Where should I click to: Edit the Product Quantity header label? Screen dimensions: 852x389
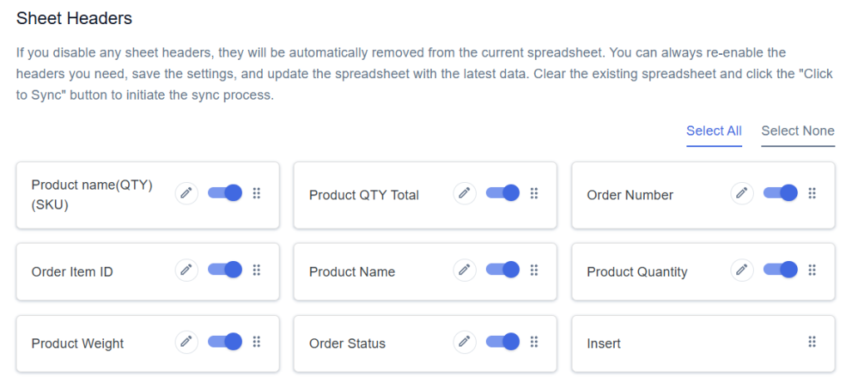(742, 269)
